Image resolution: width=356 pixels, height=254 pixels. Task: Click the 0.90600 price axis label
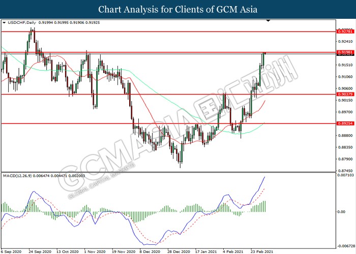[345, 89]
